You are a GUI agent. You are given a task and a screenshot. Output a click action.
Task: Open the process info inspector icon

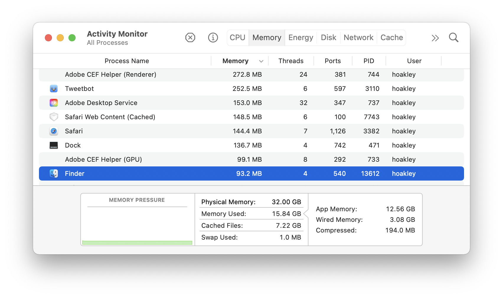click(x=213, y=38)
